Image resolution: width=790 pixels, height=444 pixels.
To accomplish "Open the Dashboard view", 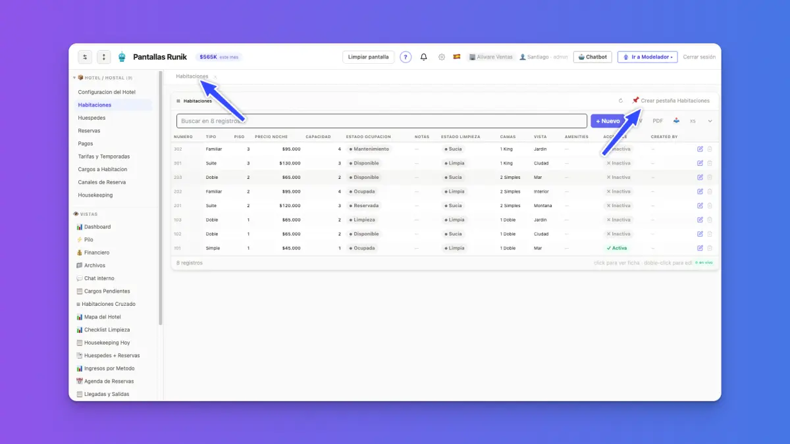I will (93, 227).
